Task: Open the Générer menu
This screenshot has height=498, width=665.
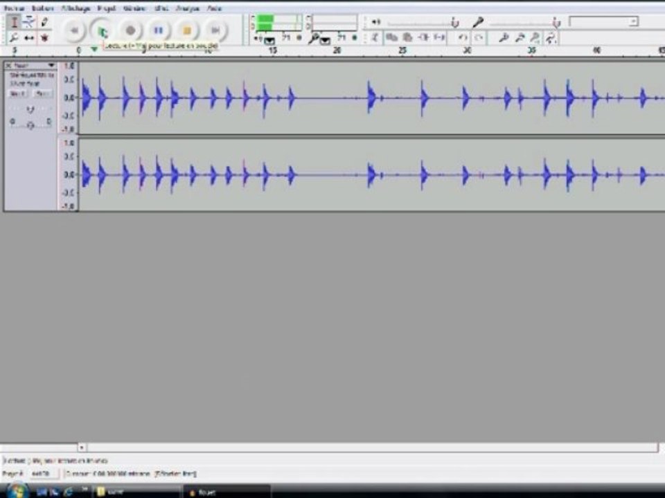Action: pyautogui.click(x=134, y=8)
